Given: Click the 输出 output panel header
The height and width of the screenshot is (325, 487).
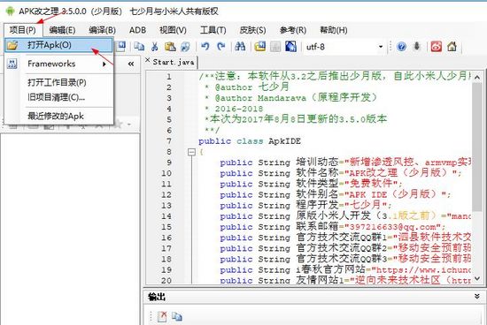Looking at the screenshot, I should pos(314,297).
